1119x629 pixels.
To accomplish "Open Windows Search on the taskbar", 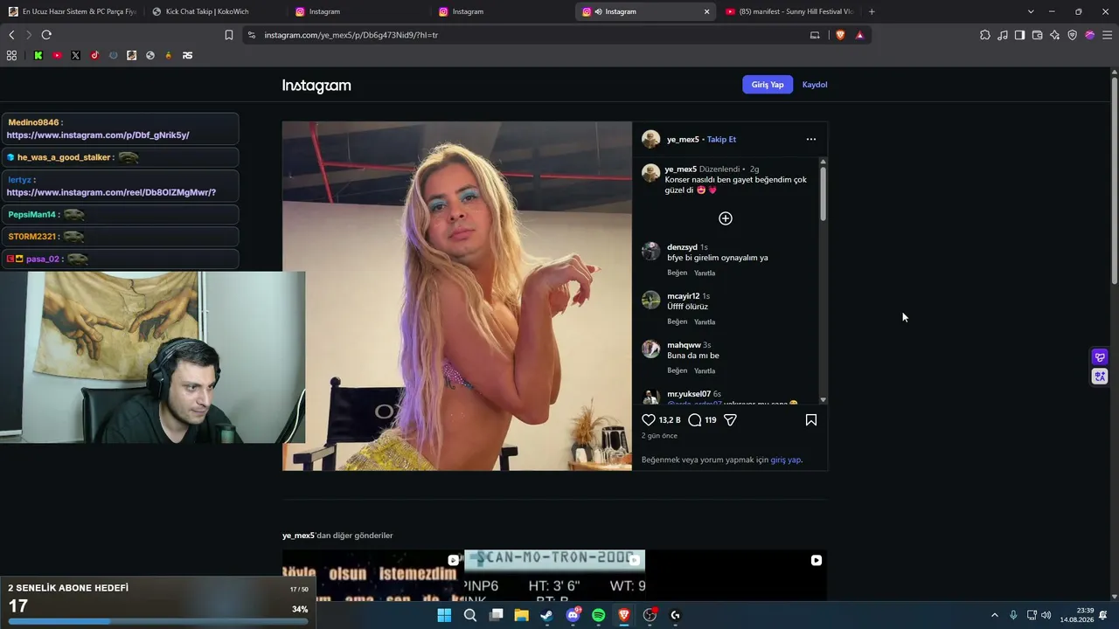I will coord(470,615).
